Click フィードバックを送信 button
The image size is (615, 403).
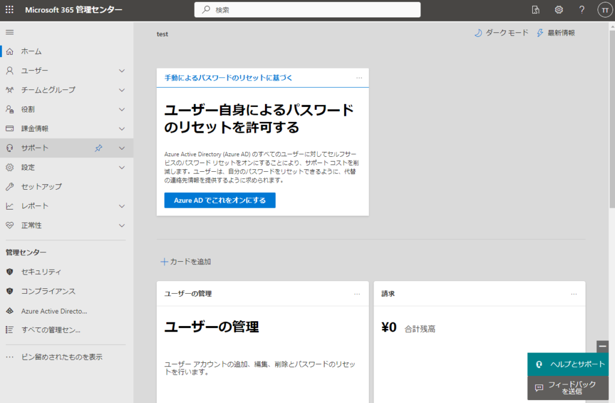[568, 388]
